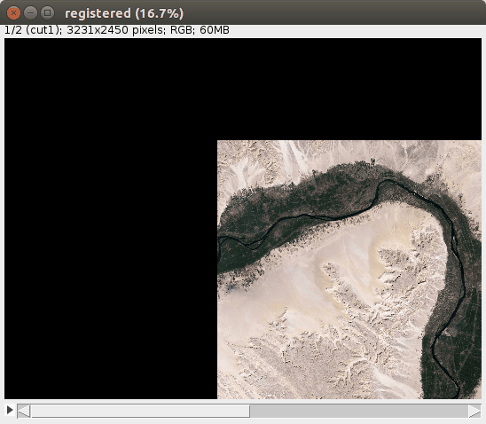Click the "registered (16.7%)" title bar
The image size is (486, 424).
click(x=124, y=13)
